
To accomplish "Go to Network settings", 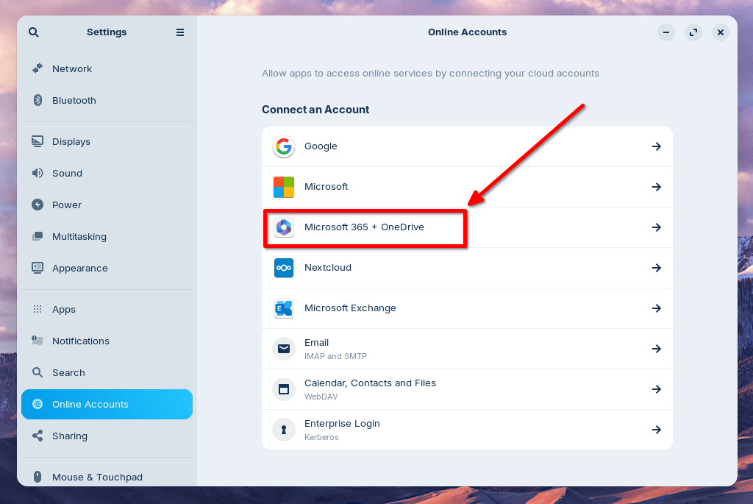I will pyautogui.click(x=107, y=68).
